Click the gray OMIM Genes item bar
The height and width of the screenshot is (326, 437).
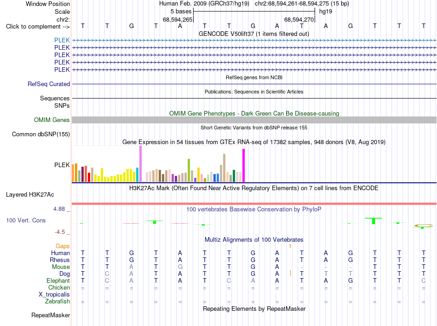pos(254,120)
